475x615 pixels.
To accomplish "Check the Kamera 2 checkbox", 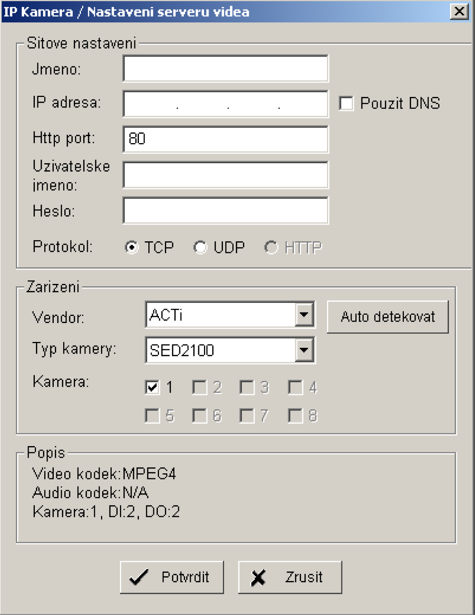I will (199, 387).
